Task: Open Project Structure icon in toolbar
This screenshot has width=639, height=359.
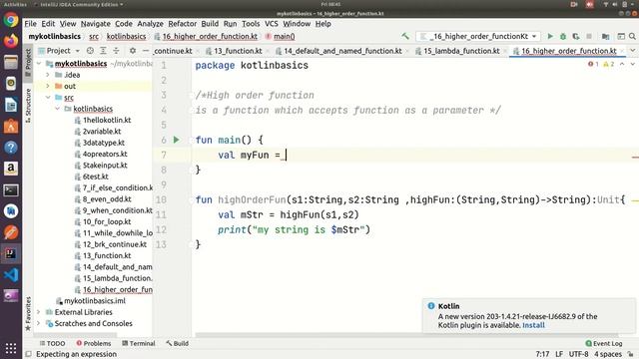Action: click(x=606, y=36)
